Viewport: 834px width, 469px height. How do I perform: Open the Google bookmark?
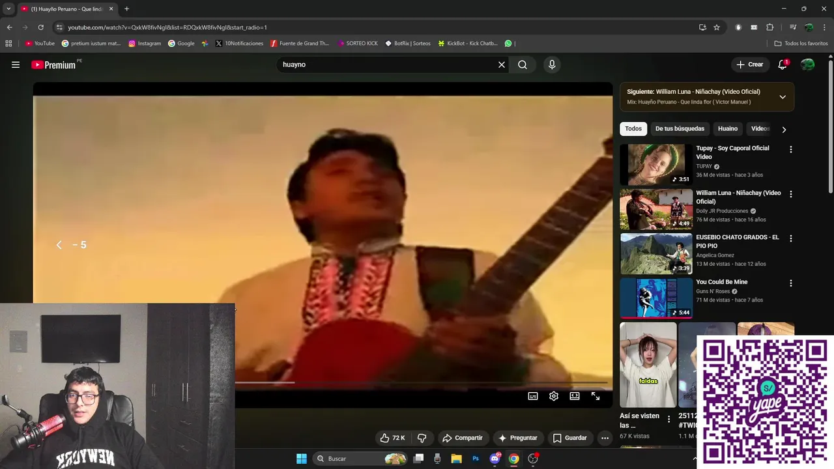(181, 44)
